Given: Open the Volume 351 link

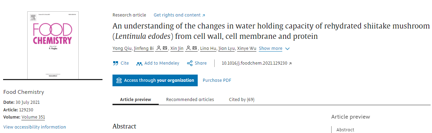Looking at the screenshot, I should 33,117.
